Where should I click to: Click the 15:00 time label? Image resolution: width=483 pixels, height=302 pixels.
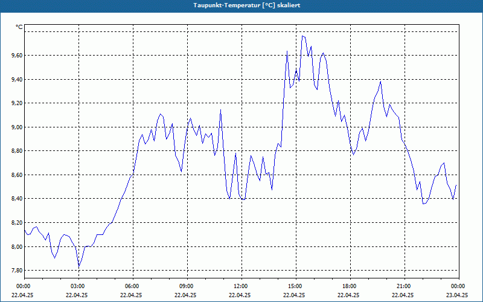pyautogui.click(x=296, y=286)
